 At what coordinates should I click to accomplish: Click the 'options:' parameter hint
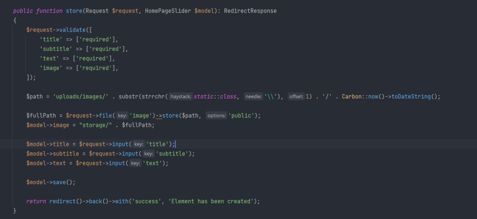coord(216,116)
